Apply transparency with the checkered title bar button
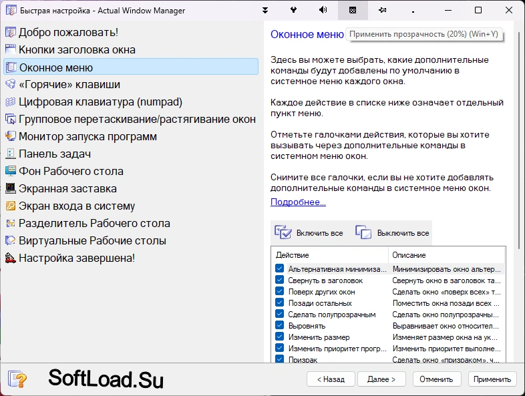The image size is (525, 396). pos(353,11)
